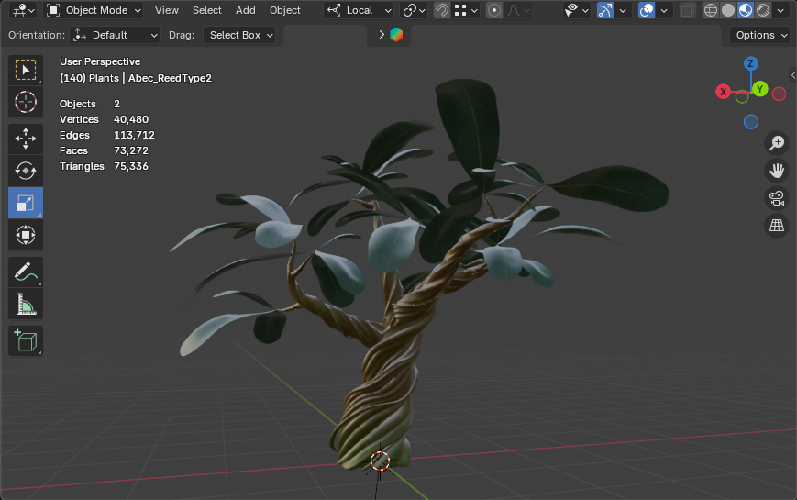Expand the Local transform orientation dropdown
Screen dimensions: 797x500
pos(359,10)
